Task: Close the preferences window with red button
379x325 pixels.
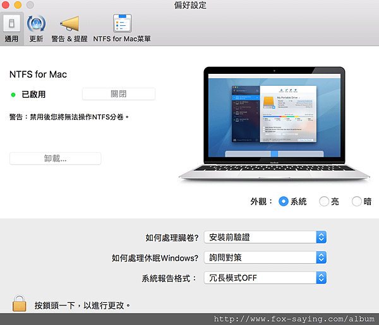Action: 5,5
